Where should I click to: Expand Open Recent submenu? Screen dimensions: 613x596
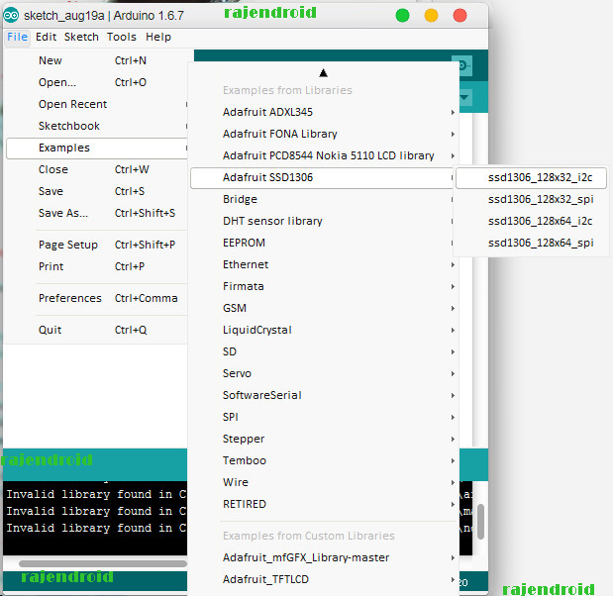click(97, 104)
